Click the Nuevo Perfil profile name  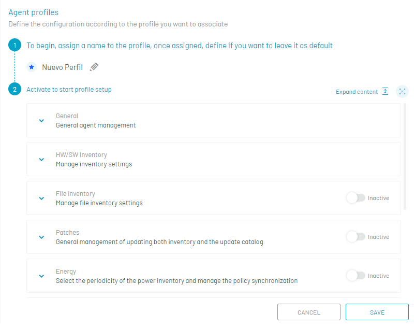[x=63, y=67]
